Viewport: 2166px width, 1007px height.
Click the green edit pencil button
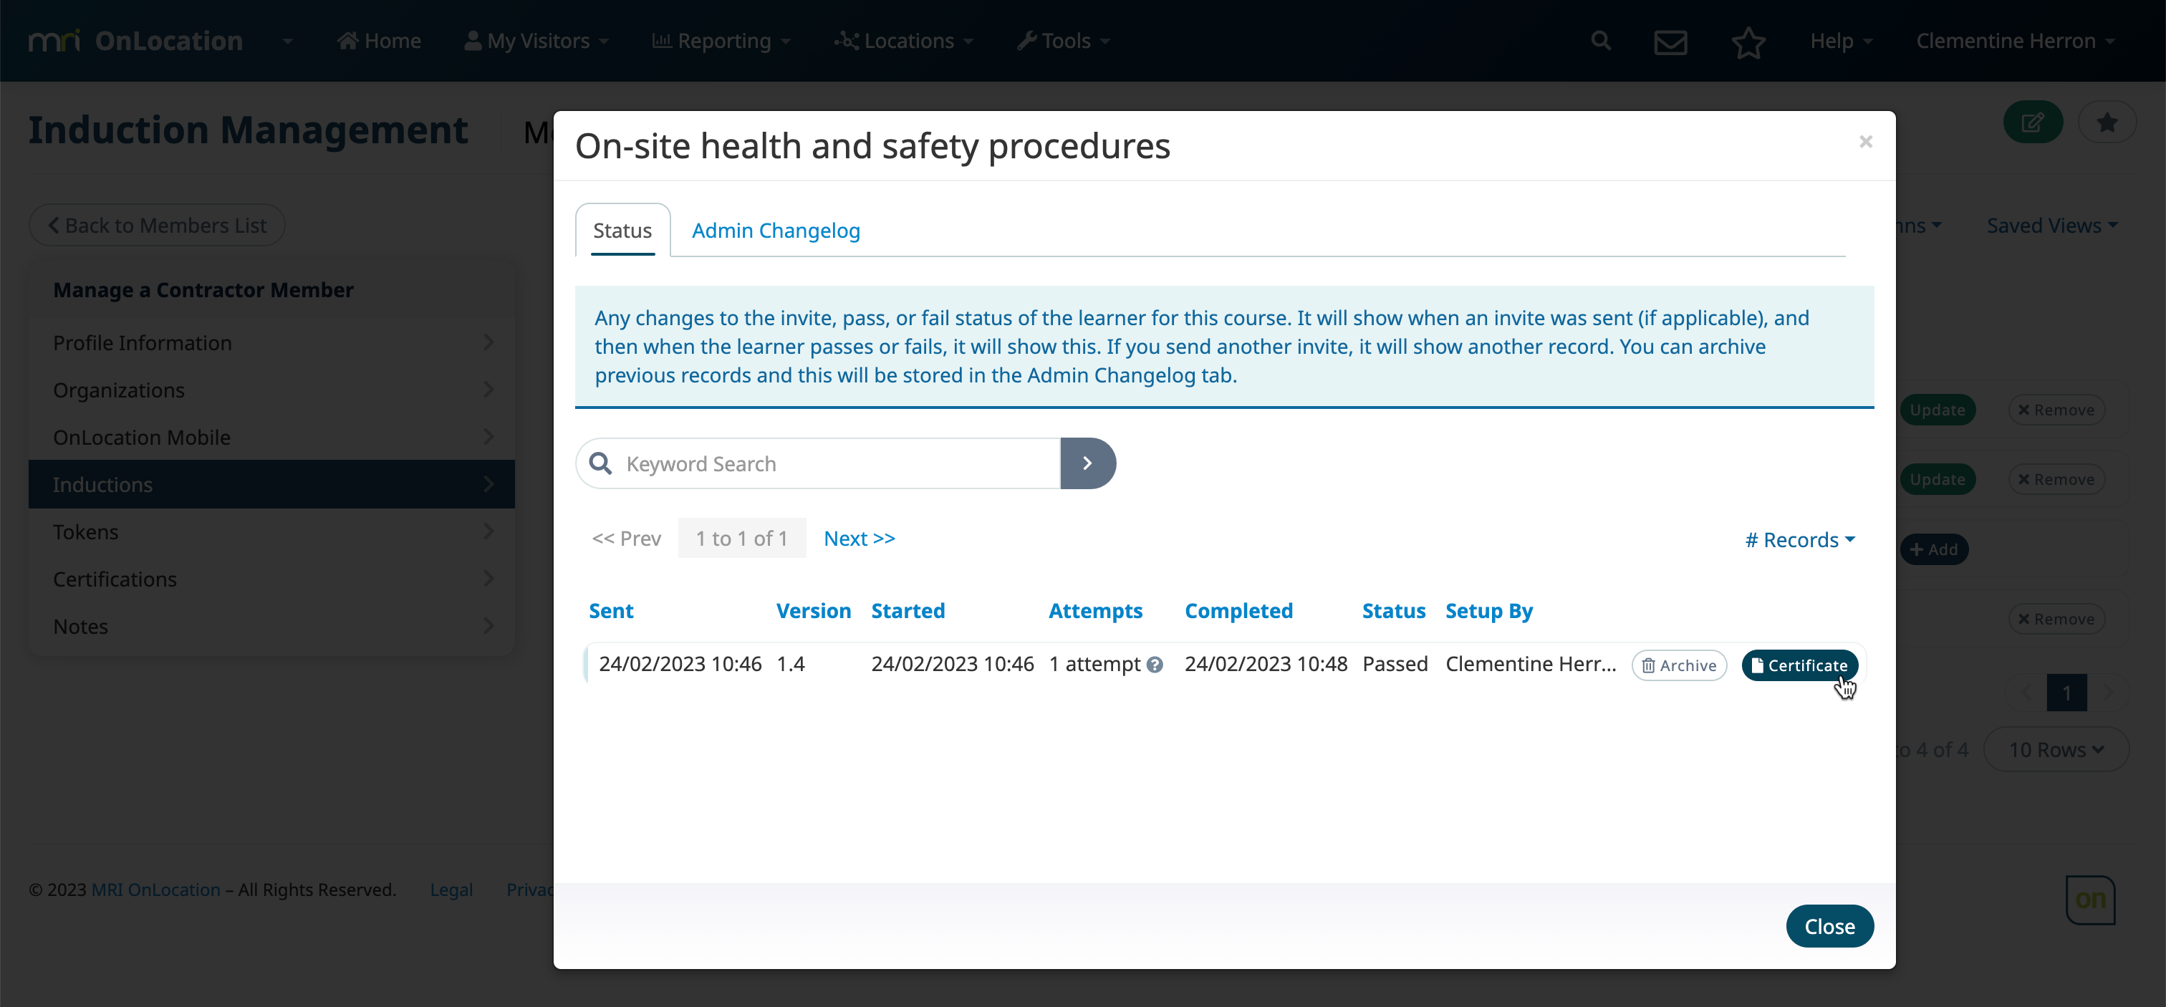(2033, 122)
